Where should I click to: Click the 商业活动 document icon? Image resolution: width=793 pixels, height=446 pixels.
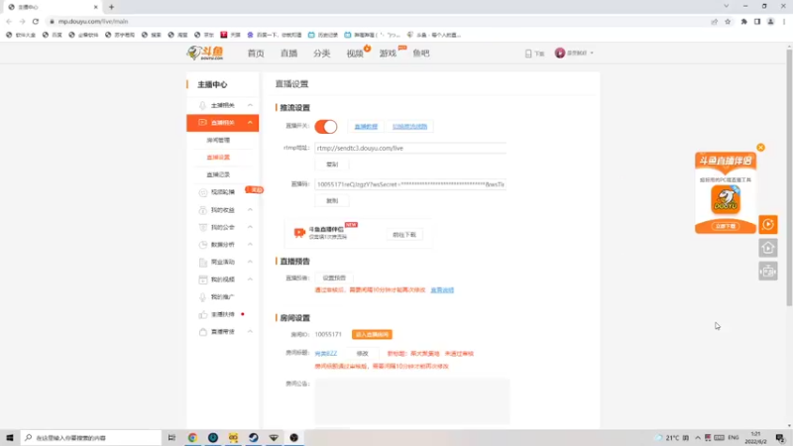tap(203, 262)
